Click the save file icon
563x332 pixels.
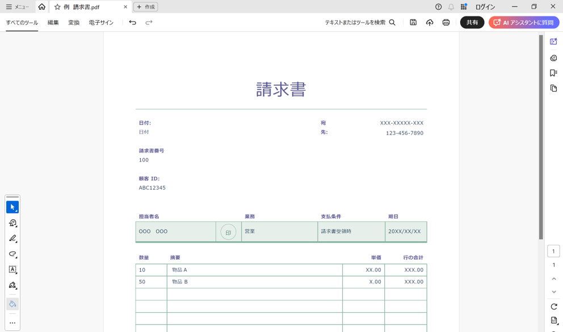tap(413, 23)
